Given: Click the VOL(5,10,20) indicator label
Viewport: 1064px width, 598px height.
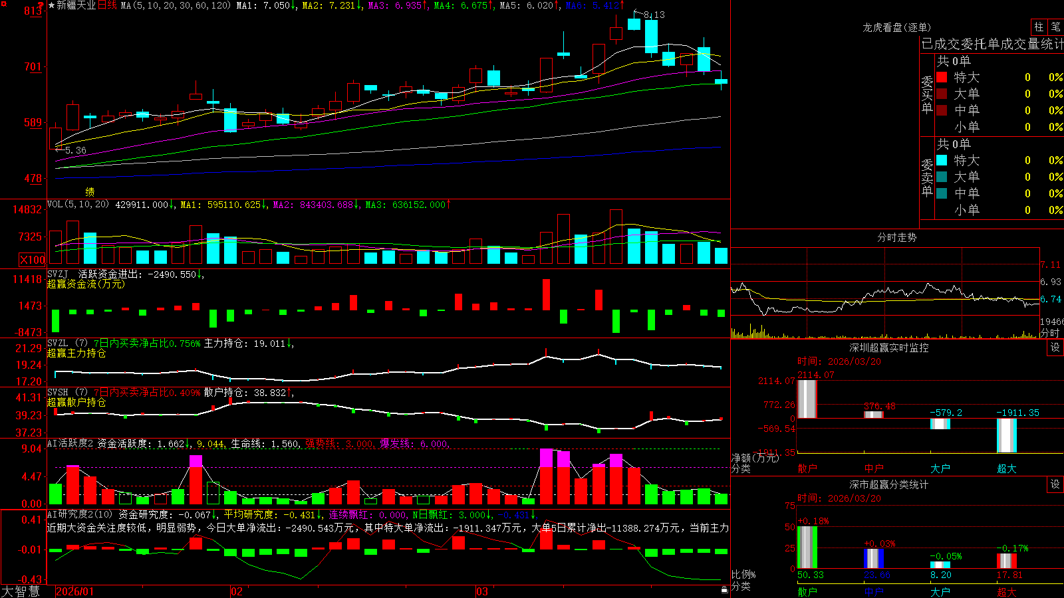Looking at the screenshot, I should tap(78, 205).
